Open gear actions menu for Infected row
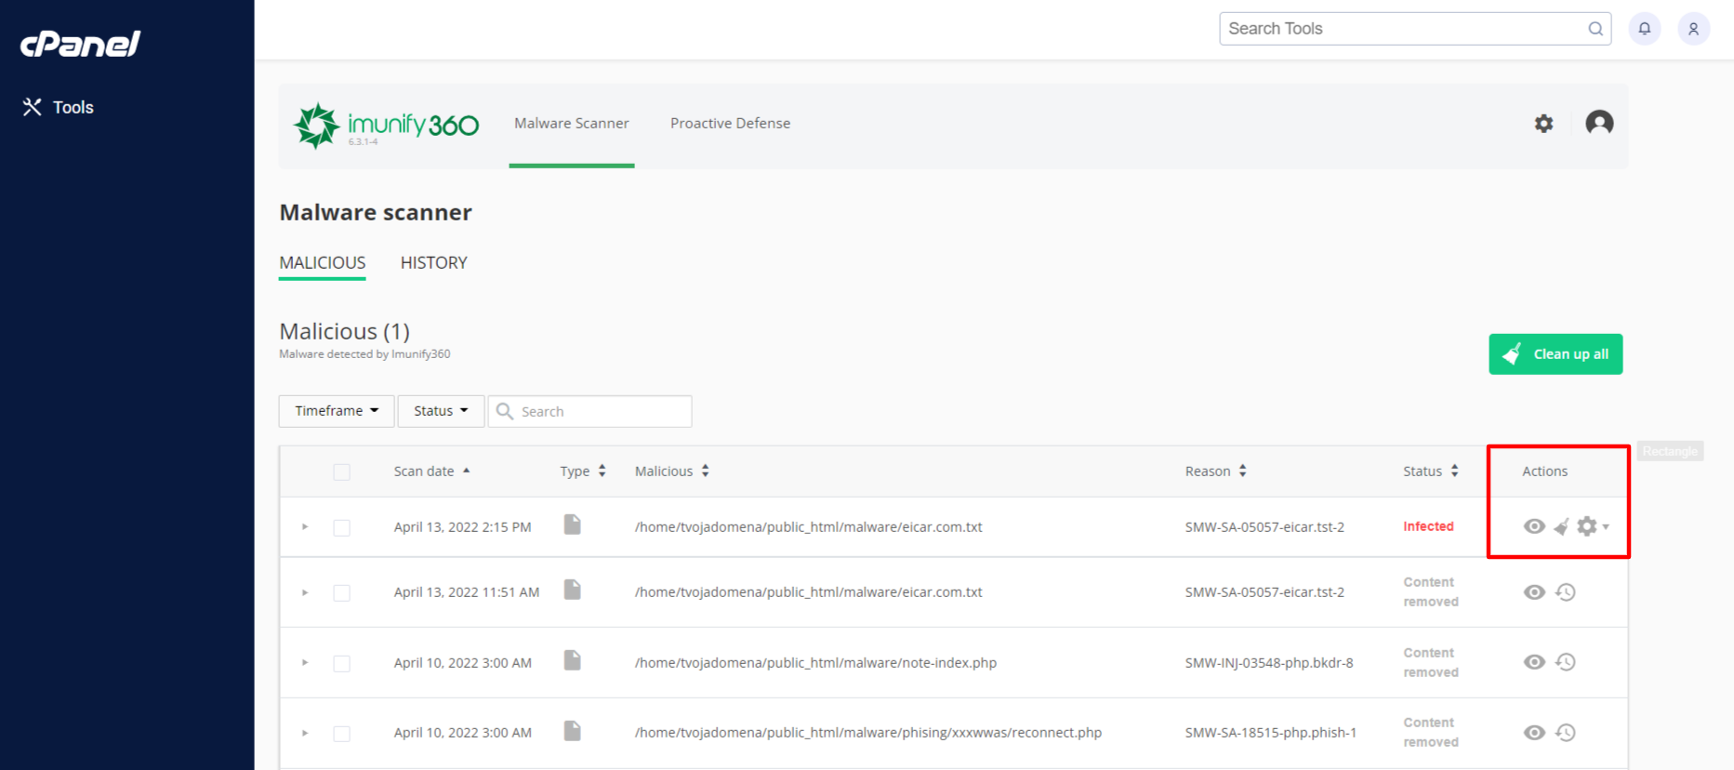The width and height of the screenshot is (1734, 770). click(1593, 526)
